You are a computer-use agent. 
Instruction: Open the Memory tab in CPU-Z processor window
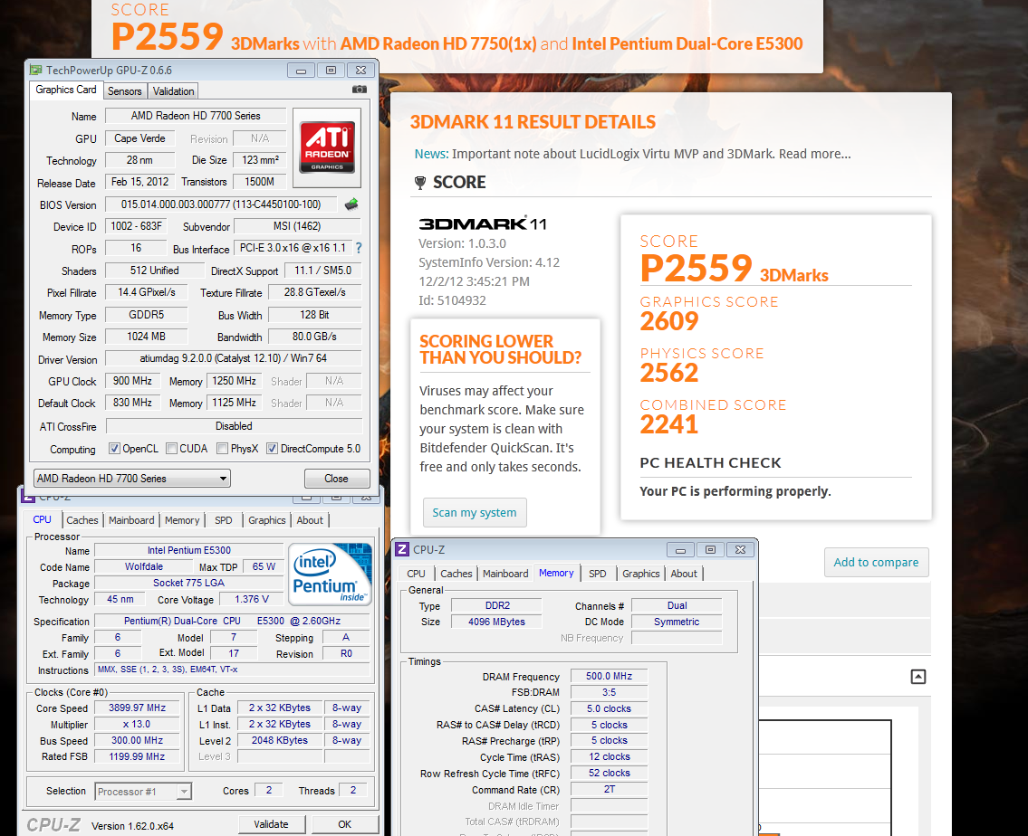(182, 520)
